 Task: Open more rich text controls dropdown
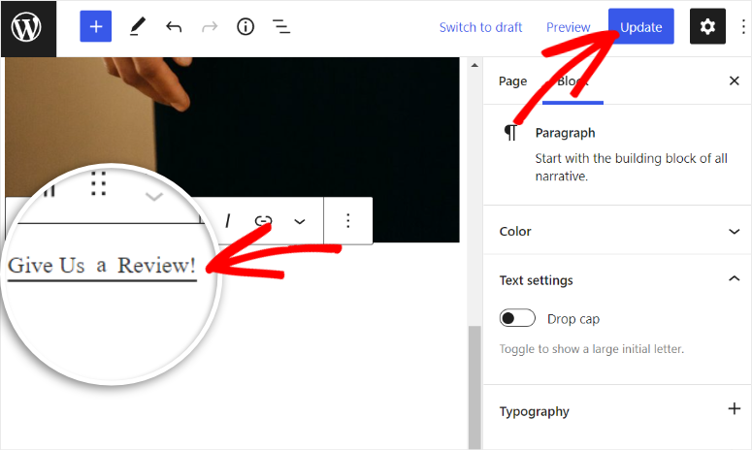pyautogui.click(x=300, y=221)
